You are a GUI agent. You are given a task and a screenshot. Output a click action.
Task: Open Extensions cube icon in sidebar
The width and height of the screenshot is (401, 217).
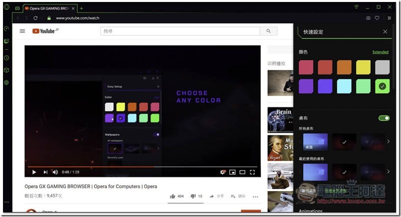[x=6, y=70]
